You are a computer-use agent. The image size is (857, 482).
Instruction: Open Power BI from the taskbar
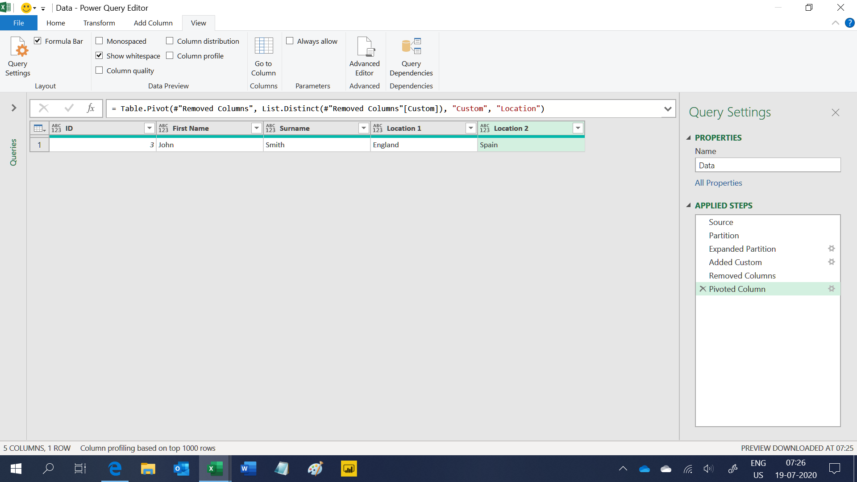tap(349, 469)
